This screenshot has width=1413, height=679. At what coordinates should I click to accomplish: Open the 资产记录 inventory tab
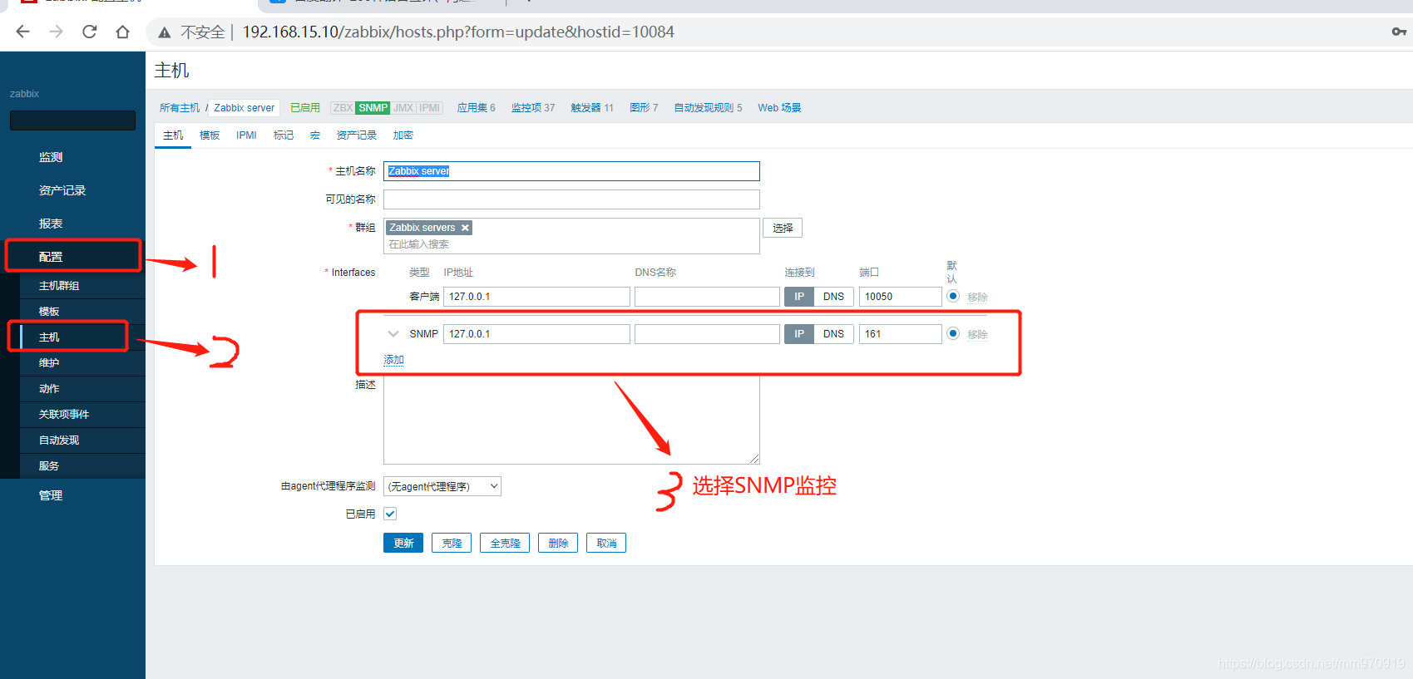(357, 135)
